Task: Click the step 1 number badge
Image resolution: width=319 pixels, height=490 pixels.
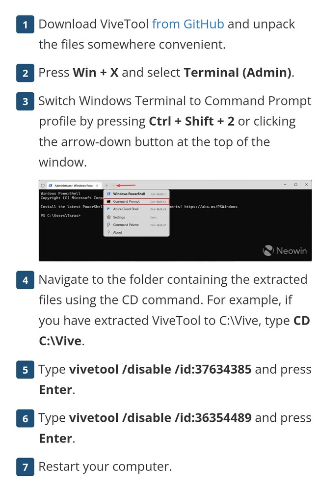Action: [25, 25]
